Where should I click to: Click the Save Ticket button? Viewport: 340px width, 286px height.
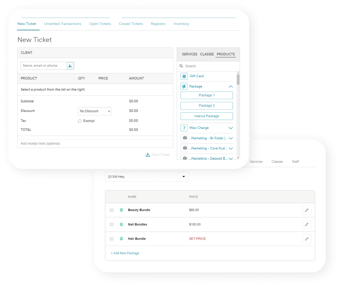(158, 155)
